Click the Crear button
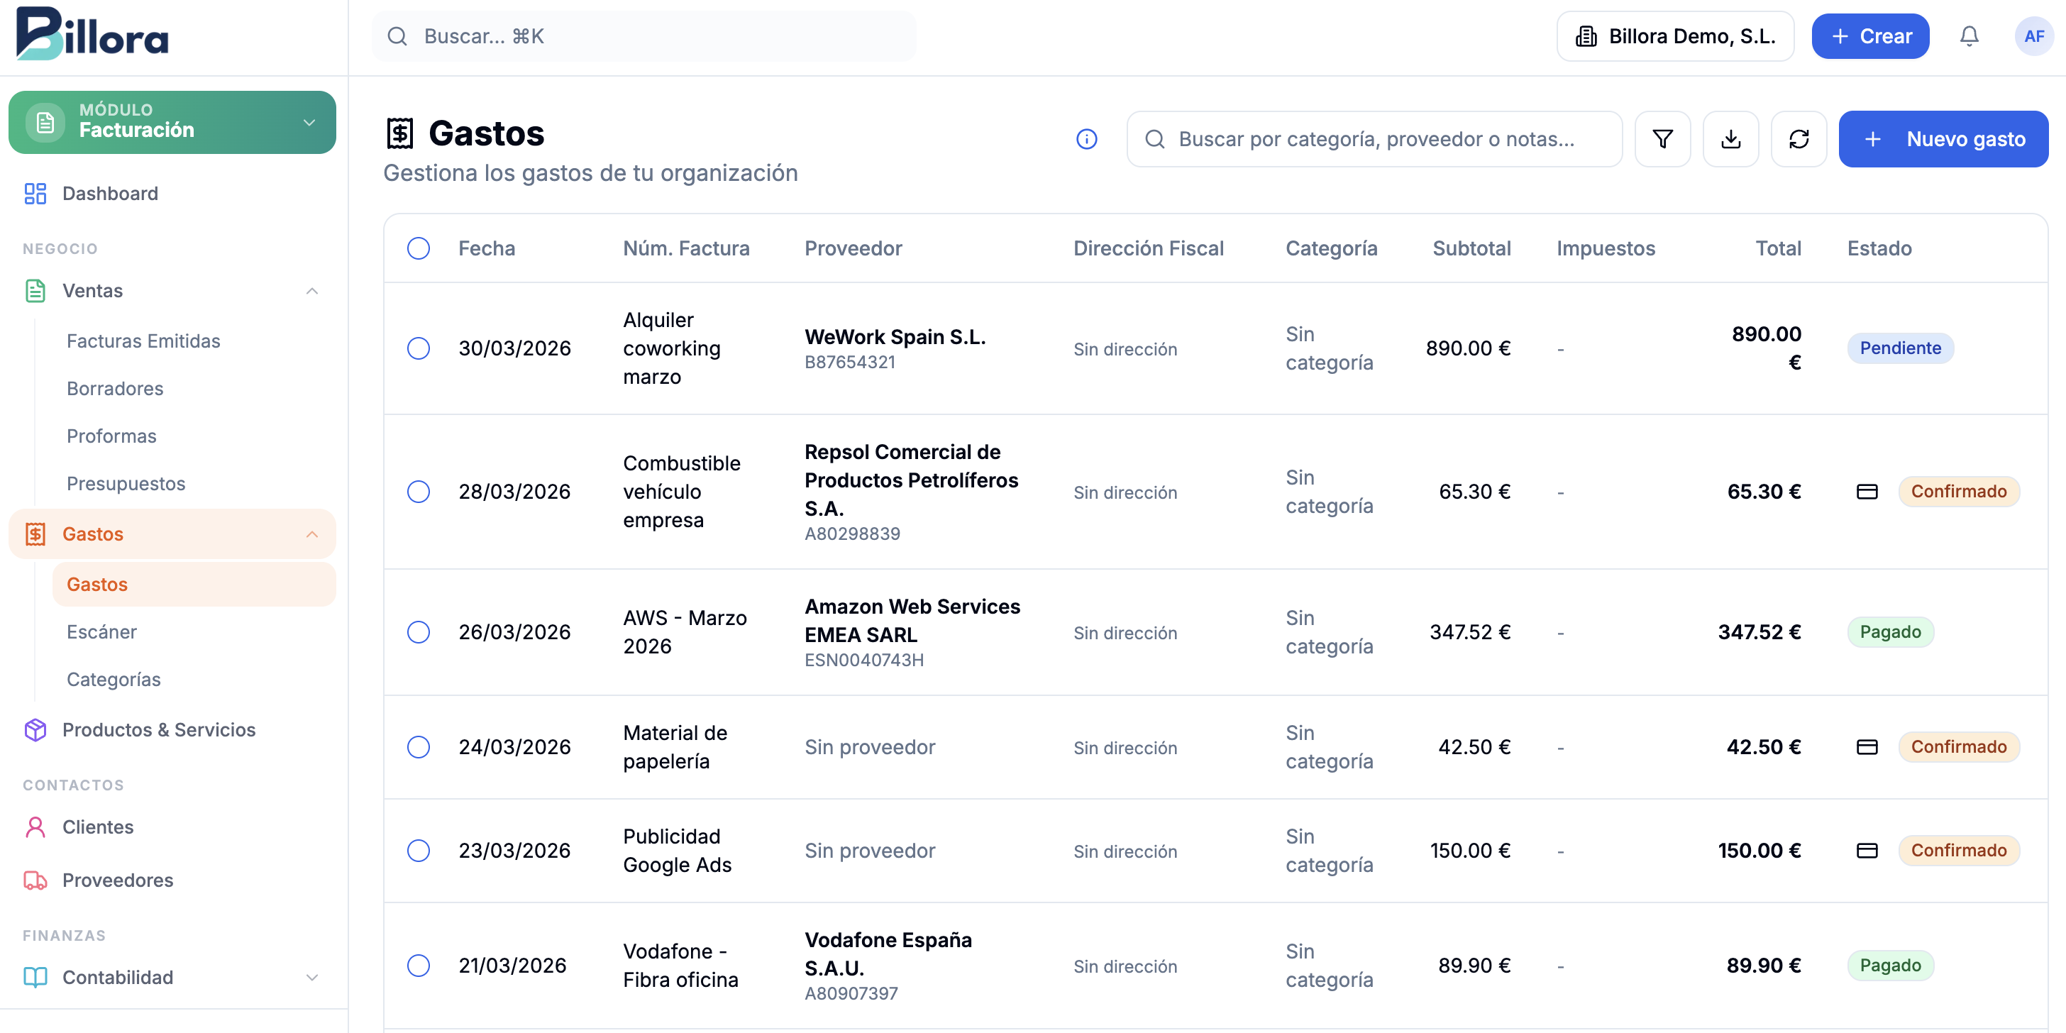The width and height of the screenshot is (2066, 1033). [1869, 36]
